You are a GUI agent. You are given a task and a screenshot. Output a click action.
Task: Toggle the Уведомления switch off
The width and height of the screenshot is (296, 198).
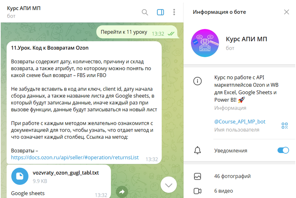283,151
